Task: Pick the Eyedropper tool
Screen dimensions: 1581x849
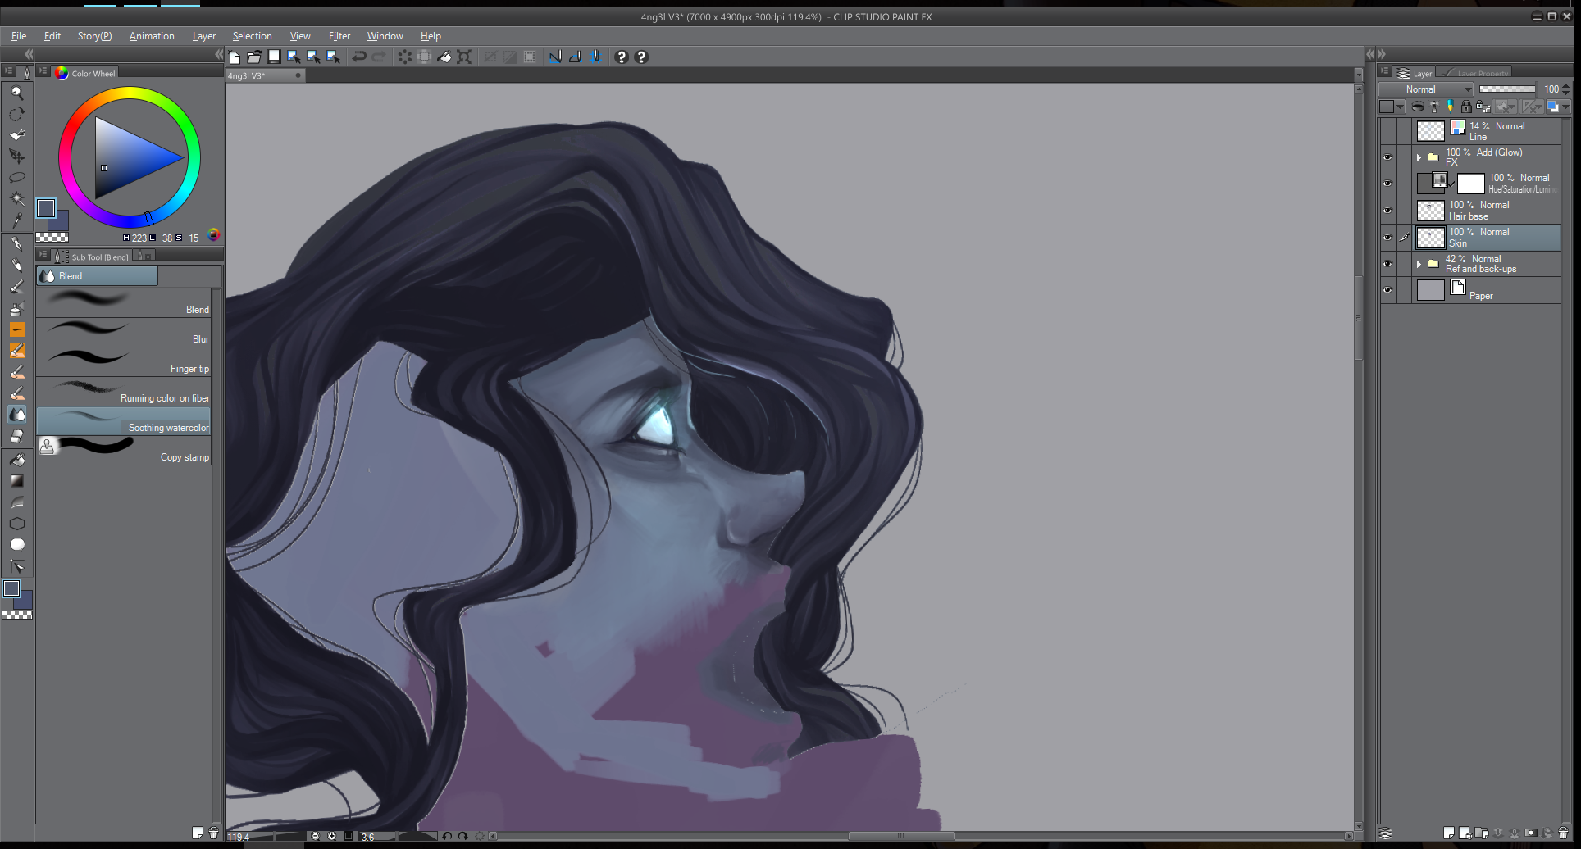Action: 16,220
